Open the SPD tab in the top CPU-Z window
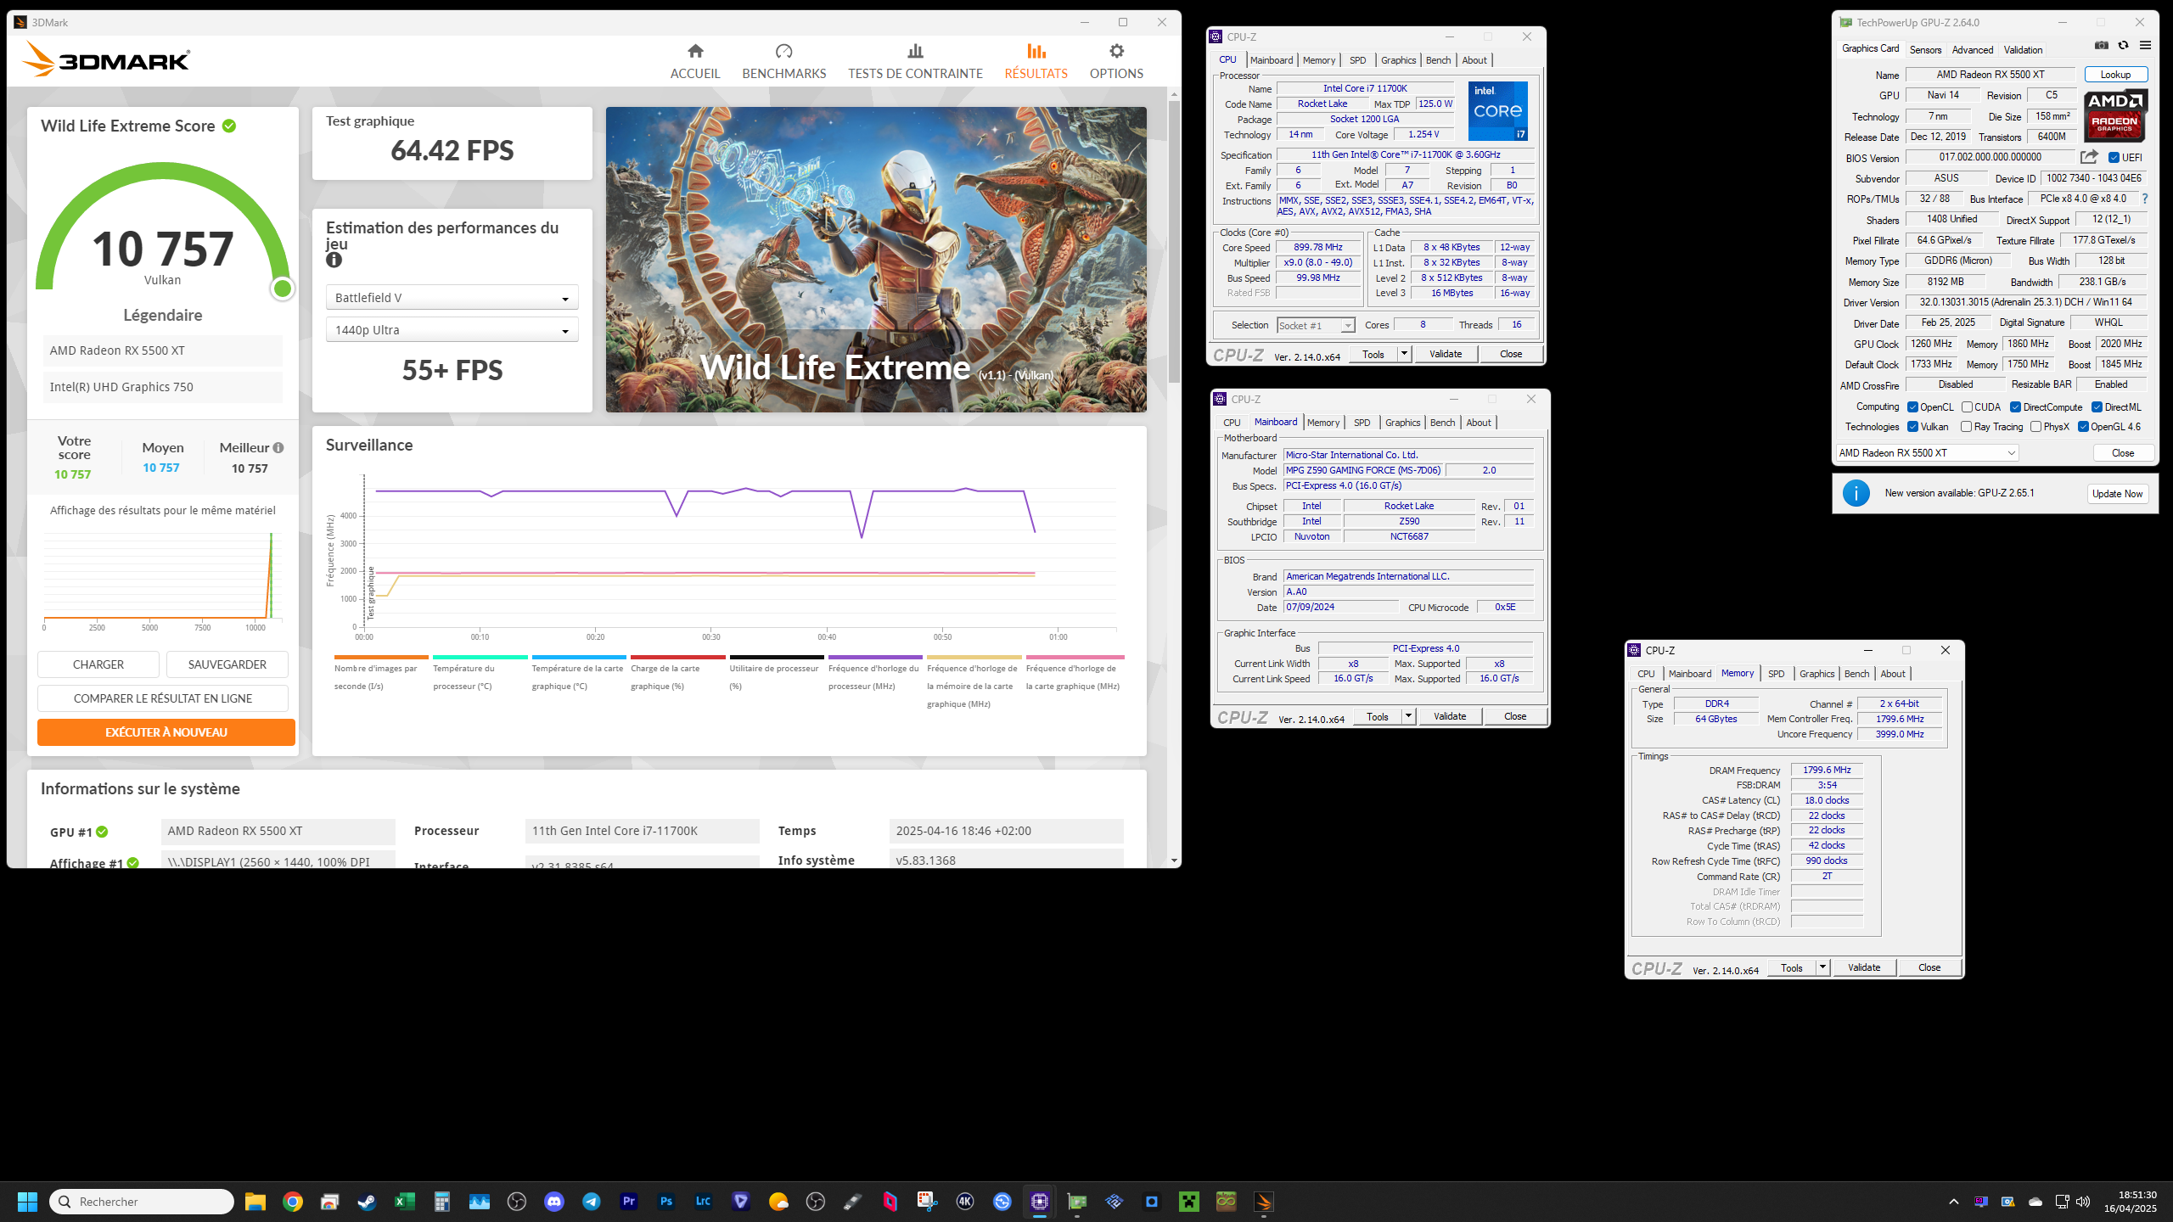2173x1222 pixels. (x=1358, y=60)
